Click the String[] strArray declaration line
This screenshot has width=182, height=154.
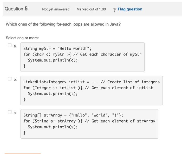73,115
